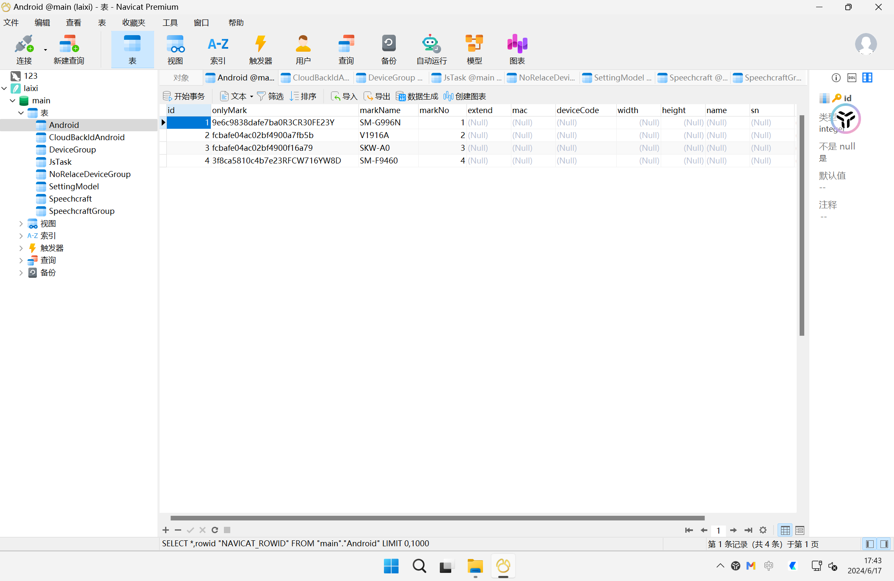This screenshot has height=581, width=894.
Task: Open the Model (模型) toolbar icon
Action: (x=475, y=50)
